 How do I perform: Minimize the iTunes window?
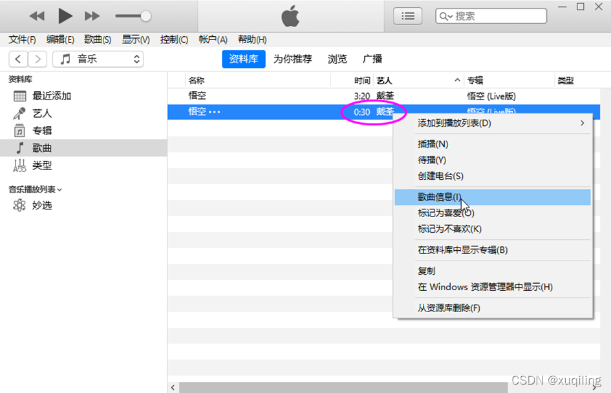click(x=563, y=7)
